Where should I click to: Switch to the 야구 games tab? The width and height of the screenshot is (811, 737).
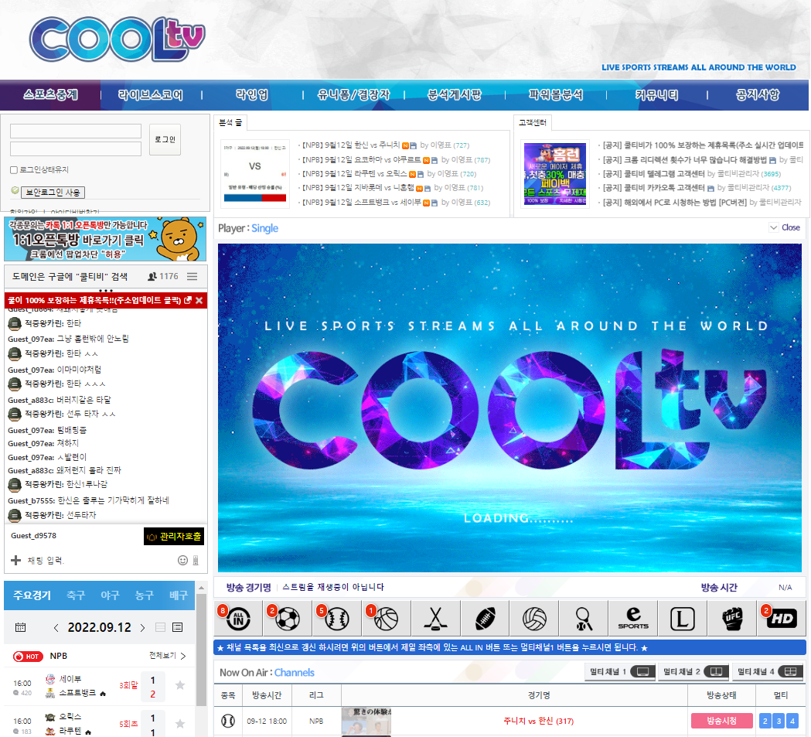(x=110, y=595)
